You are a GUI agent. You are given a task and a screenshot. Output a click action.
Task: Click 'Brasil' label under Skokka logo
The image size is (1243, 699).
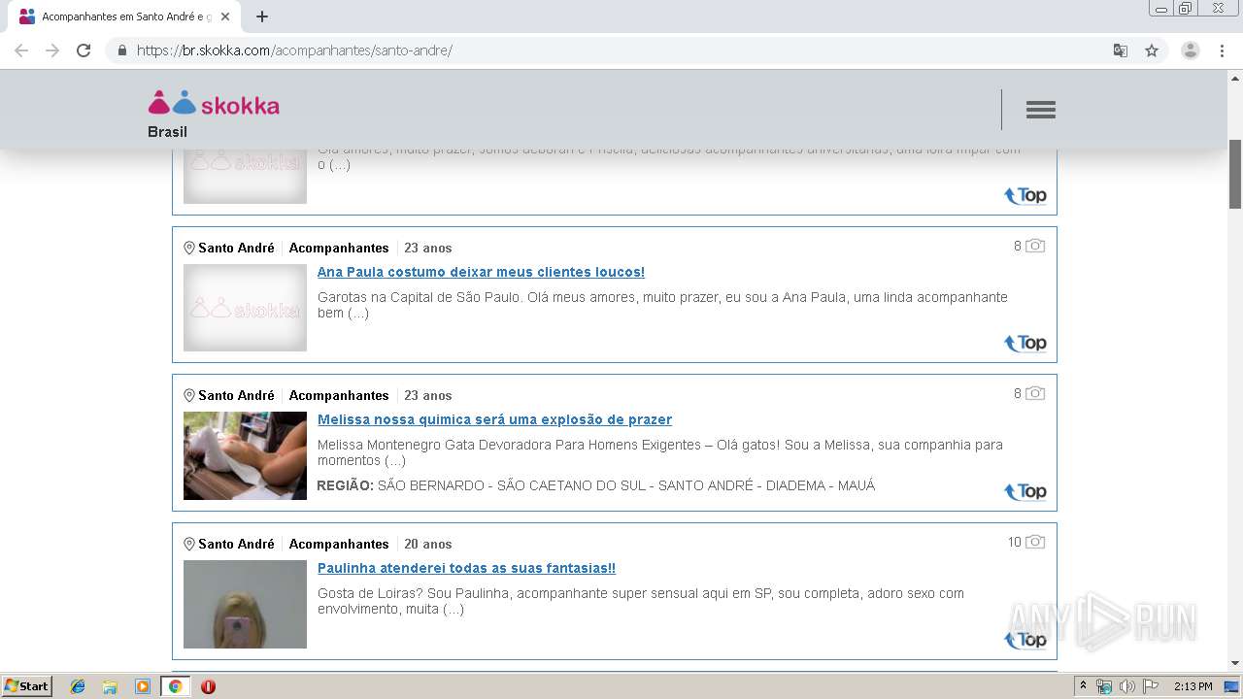[x=167, y=131]
